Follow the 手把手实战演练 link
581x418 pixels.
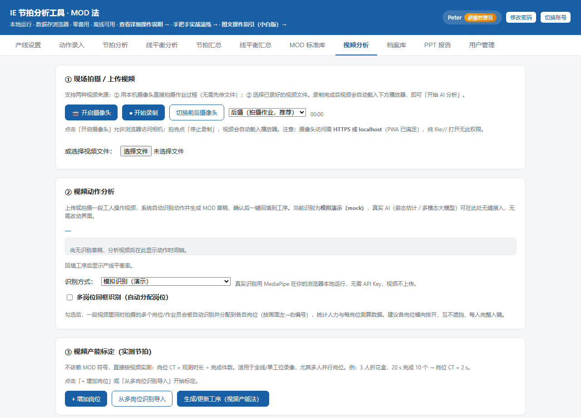coord(196,25)
